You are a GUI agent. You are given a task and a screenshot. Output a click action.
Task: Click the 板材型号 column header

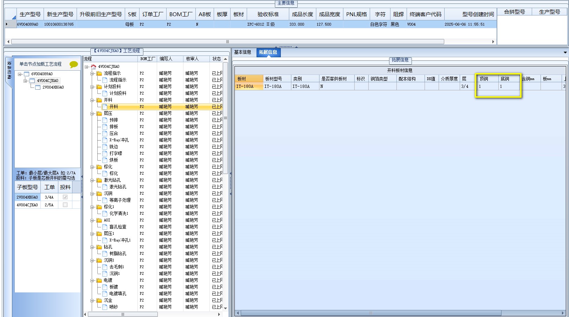pos(277,79)
